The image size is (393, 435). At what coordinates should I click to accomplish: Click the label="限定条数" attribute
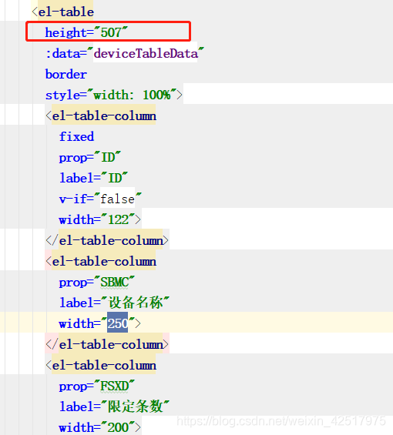tap(114, 407)
